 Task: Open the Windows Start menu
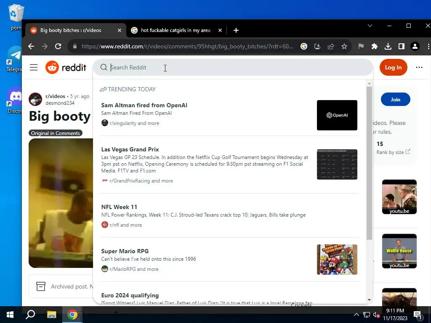[x=10, y=315]
